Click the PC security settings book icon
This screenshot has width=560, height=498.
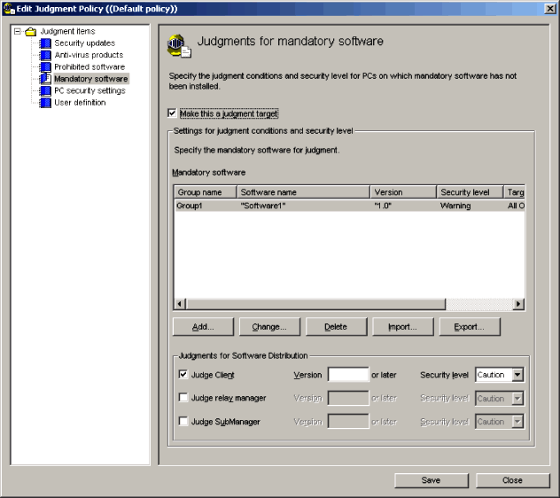pyautogui.click(x=45, y=90)
